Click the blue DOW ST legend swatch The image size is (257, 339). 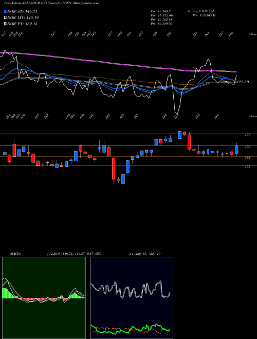[x=5, y=11]
